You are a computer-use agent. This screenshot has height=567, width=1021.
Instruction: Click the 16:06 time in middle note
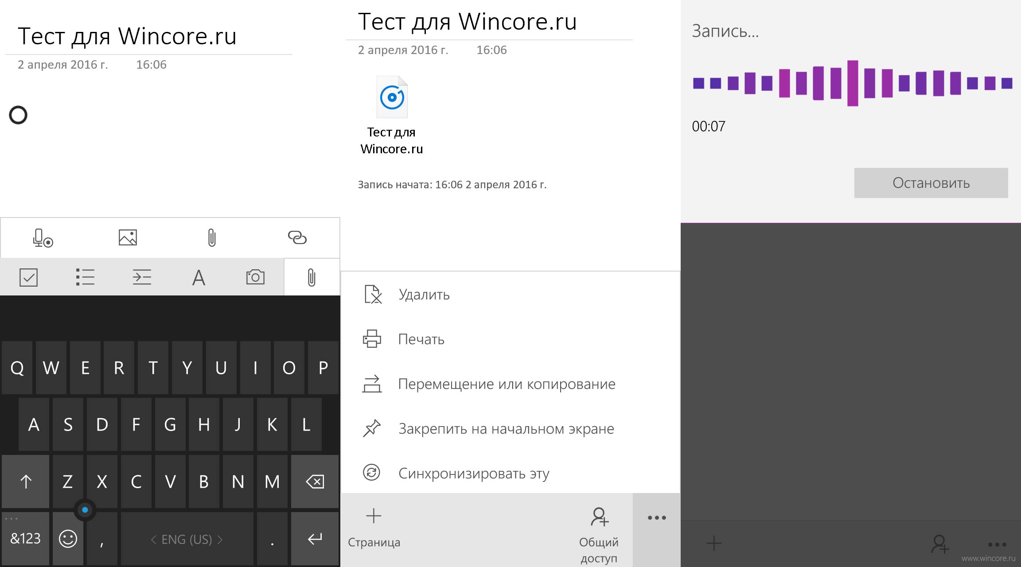point(491,50)
